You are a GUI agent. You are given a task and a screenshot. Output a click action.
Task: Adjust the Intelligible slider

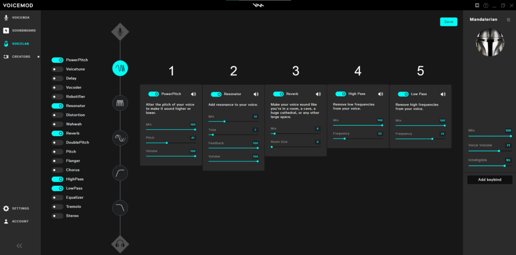tap(490, 165)
